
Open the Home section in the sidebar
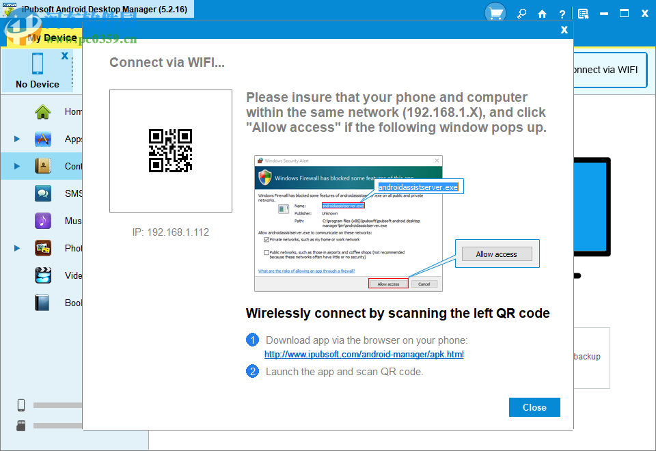42,111
